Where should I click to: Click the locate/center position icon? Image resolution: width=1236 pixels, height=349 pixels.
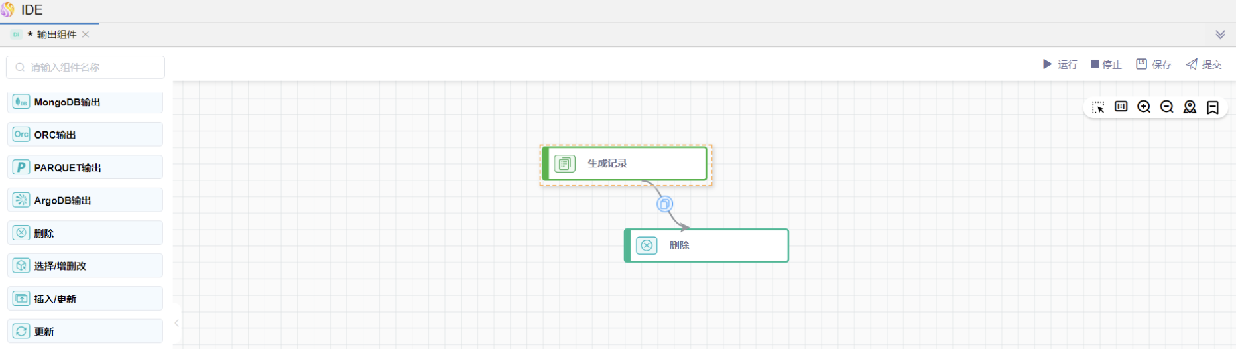(1190, 107)
